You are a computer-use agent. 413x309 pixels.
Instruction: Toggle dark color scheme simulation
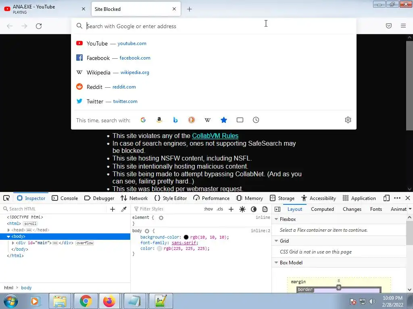click(x=254, y=209)
